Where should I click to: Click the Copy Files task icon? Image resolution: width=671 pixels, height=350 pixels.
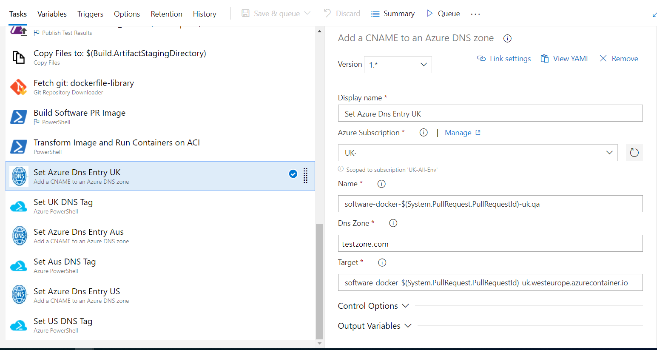pyautogui.click(x=18, y=57)
